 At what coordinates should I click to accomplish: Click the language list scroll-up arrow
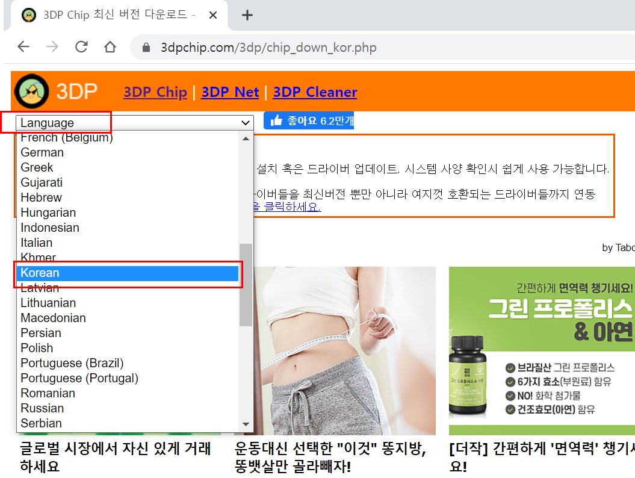246,138
